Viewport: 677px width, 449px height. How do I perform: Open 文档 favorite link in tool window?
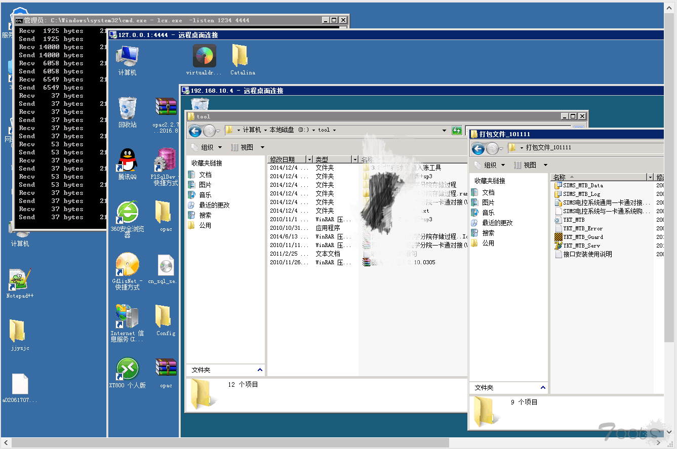[200, 175]
